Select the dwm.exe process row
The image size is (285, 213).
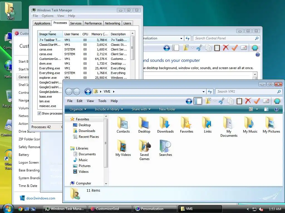pos(83,64)
